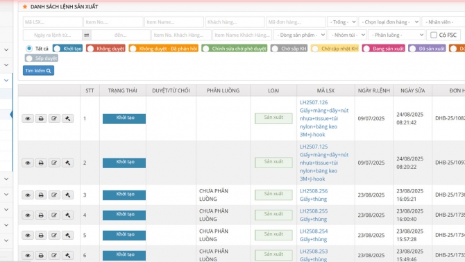
Task: Click the 'Mã LSX' input field
Action: (x=53, y=22)
